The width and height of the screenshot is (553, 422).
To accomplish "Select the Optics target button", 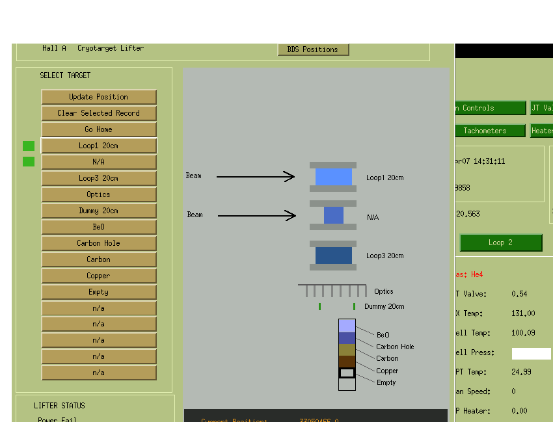I will click(x=99, y=194).
